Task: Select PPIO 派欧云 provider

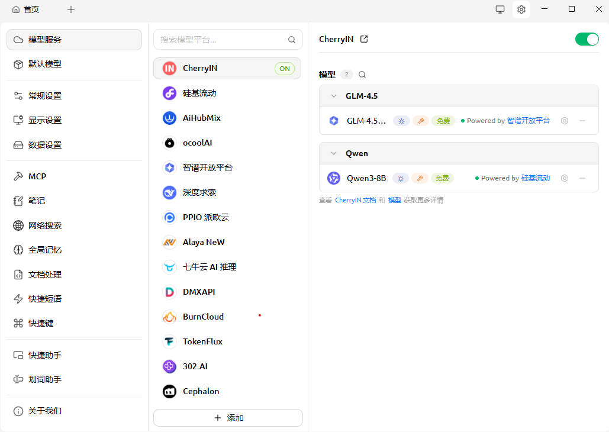Action: 227,218
